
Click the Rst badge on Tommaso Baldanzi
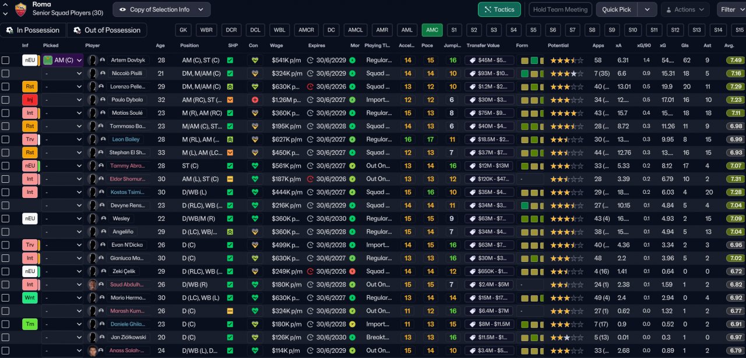(30, 126)
